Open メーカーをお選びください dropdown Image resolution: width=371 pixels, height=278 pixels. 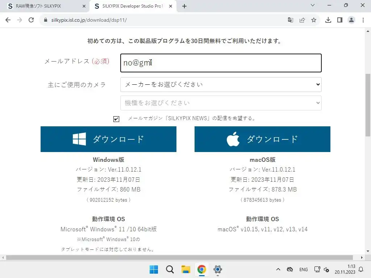point(221,85)
